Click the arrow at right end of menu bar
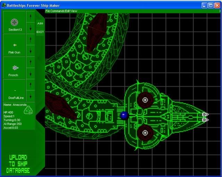 pyautogui.click(x=220, y=11)
